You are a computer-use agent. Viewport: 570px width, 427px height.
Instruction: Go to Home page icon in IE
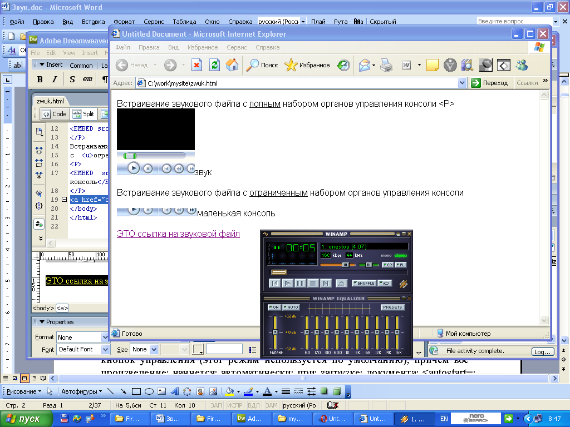click(x=232, y=65)
